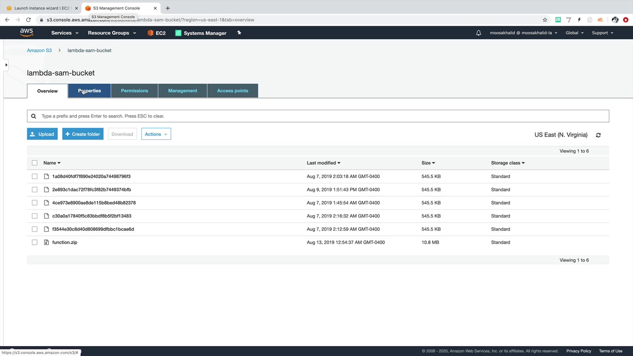Close the S3 Management Console browser tab
This screenshot has height=356, width=633.
(155, 8)
